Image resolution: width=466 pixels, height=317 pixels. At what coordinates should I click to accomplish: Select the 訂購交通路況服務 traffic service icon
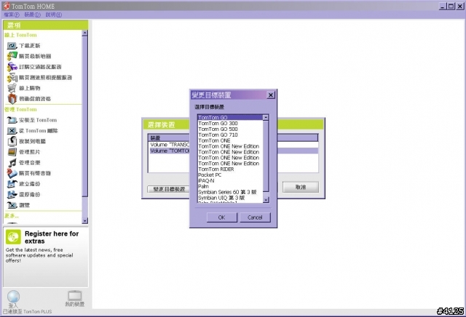point(12,67)
